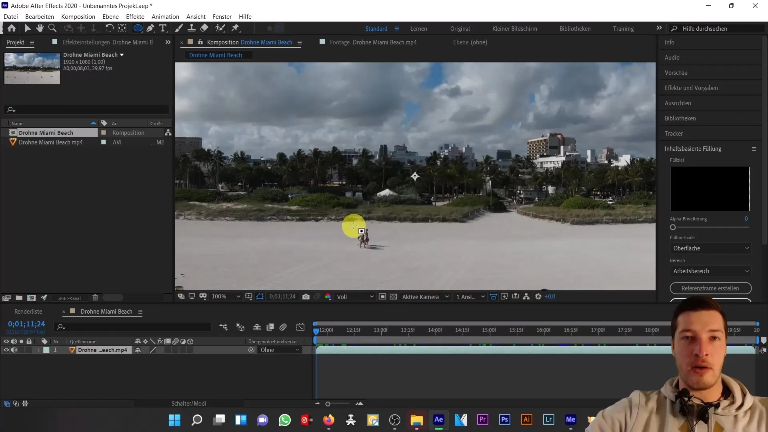Open the magnification 100% dropdown
This screenshot has height=432, width=768.
pos(226,297)
